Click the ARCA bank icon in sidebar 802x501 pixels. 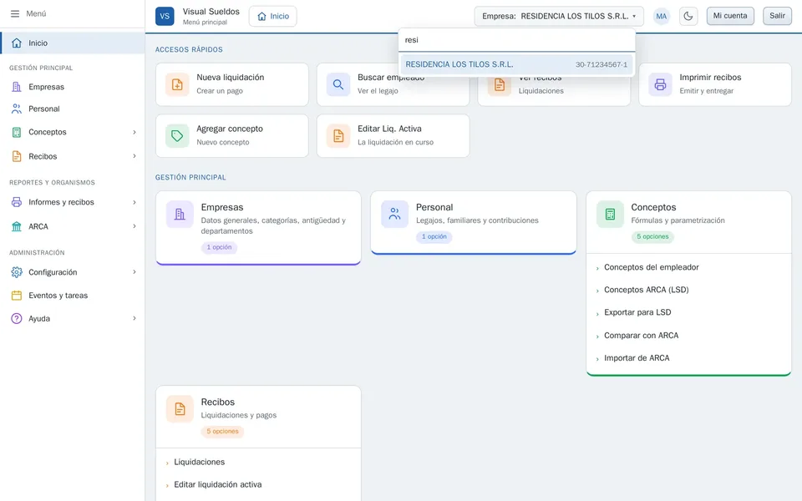click(17, 226)
